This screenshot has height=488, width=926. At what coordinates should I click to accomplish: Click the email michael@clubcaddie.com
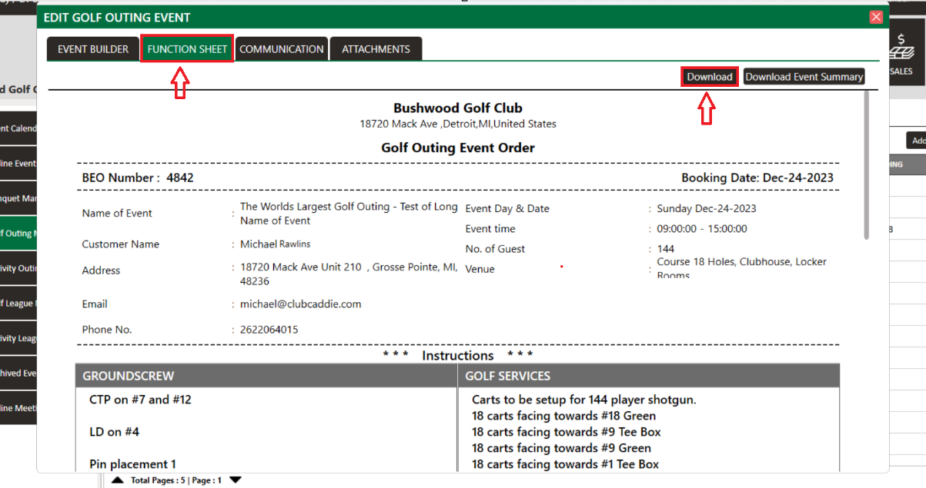300,304
